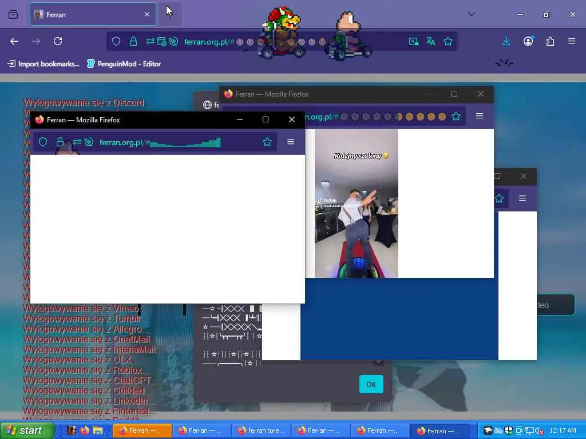
Task: Click the globe icon in the dialog header
Action: [207, 105]
